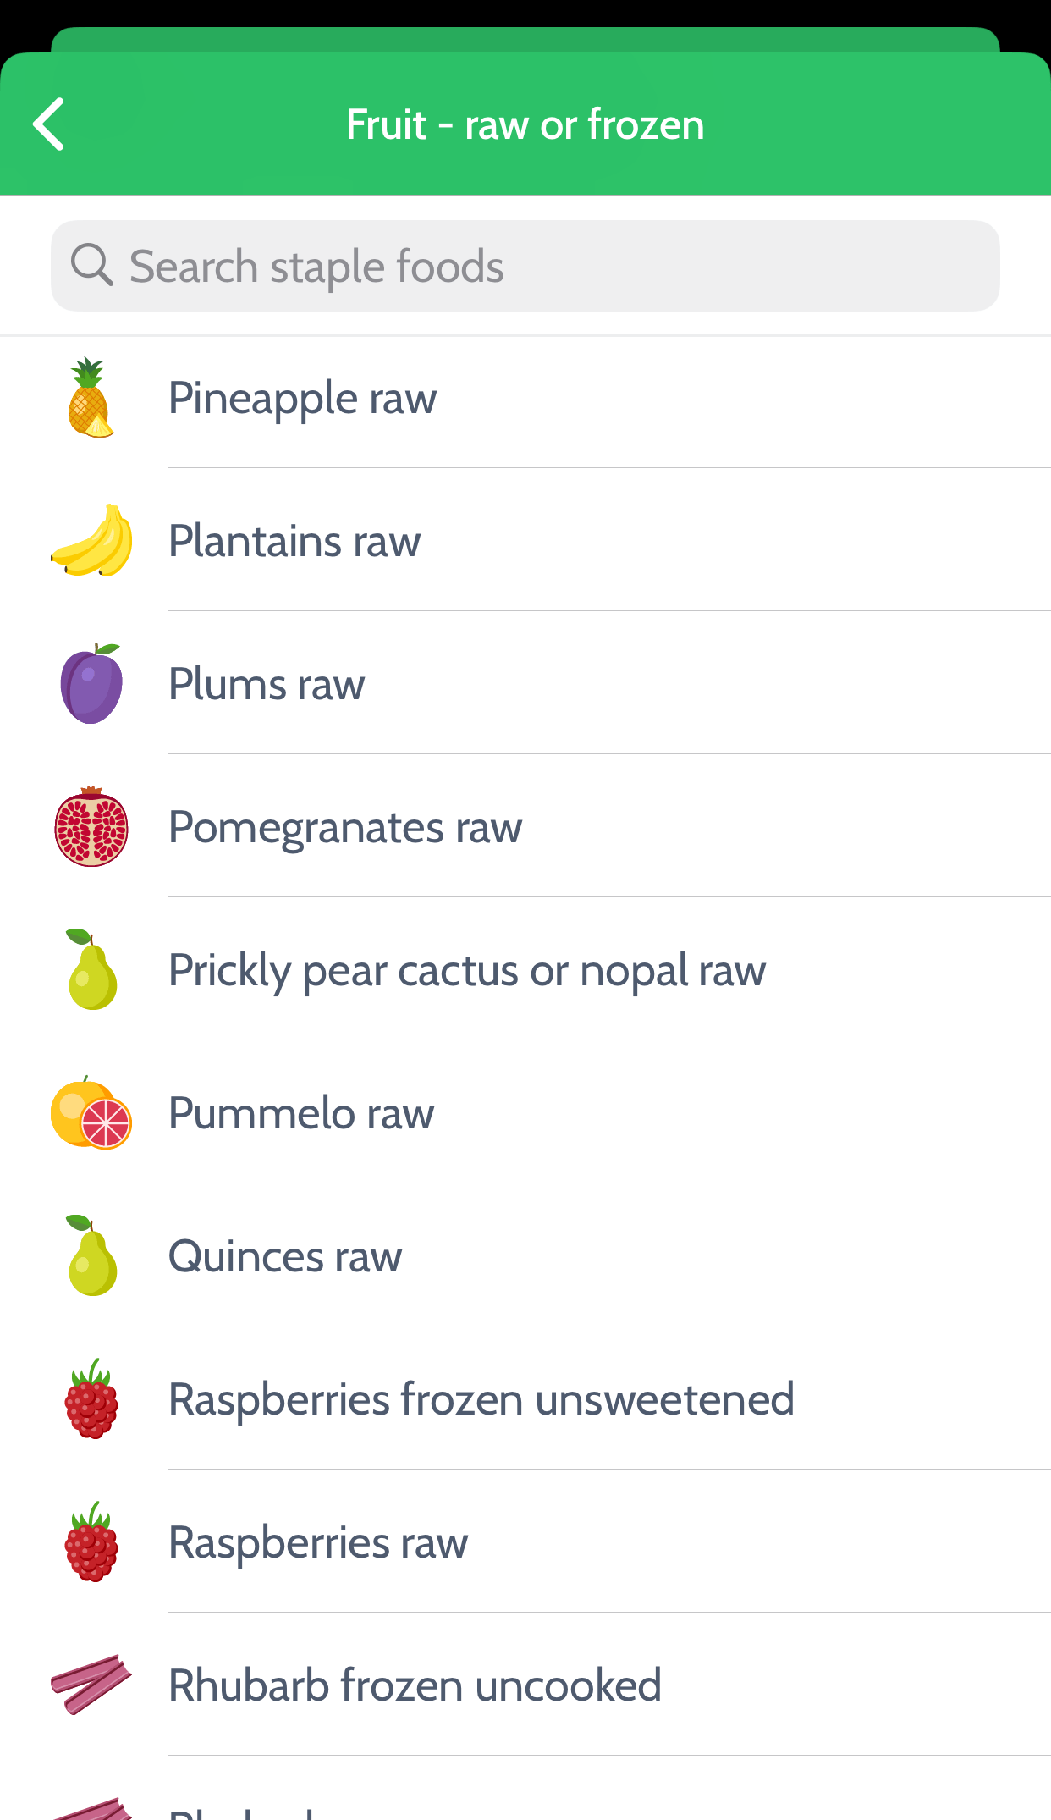This screenshot has width=1051, height=1820.
Task: Tap the search magnifier icon
Action: [x=91, y=265]
